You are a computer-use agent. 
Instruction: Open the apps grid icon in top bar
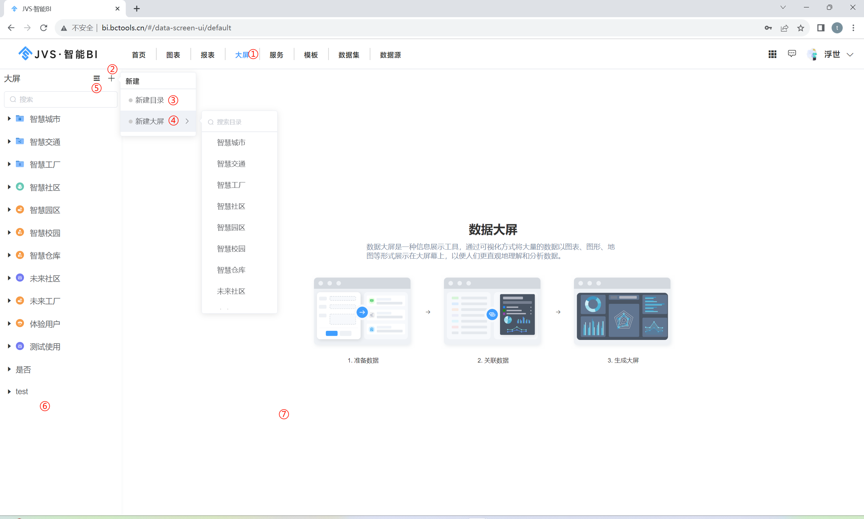tap(772, 54)
